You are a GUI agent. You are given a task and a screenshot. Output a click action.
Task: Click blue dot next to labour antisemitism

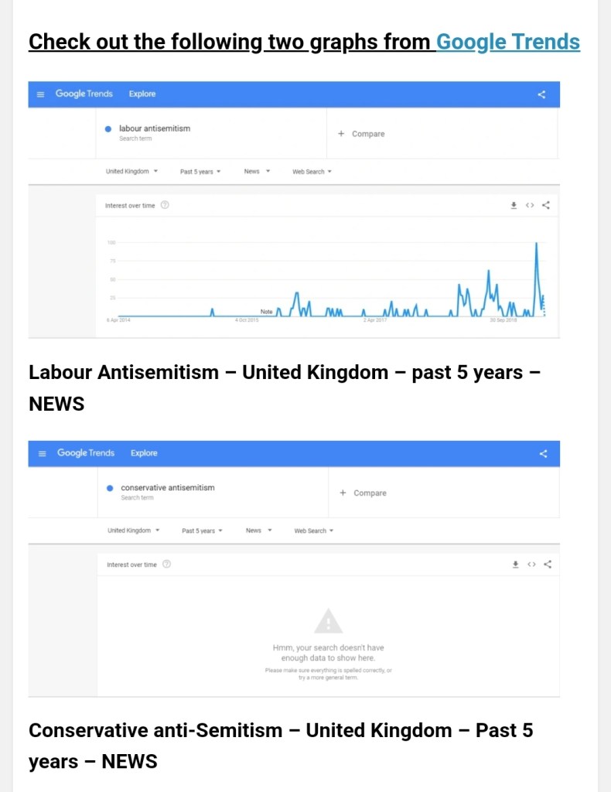click(108, 129)
